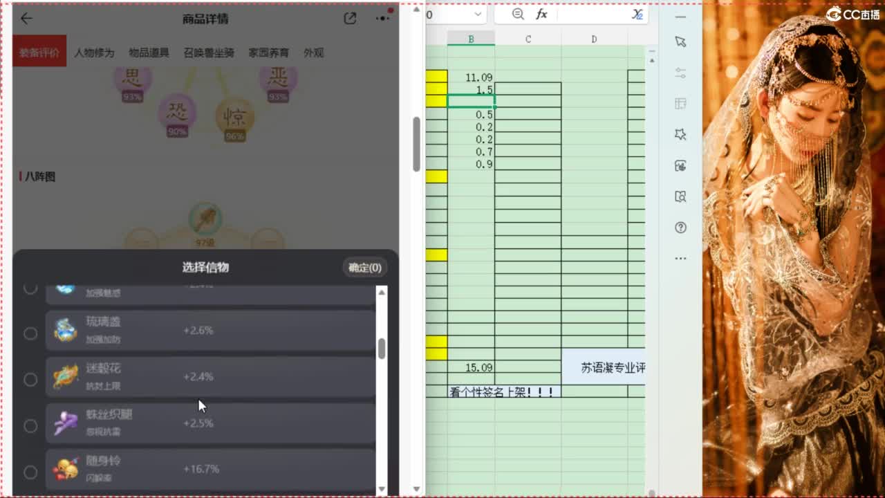The height and width of the screenshot is (498, 885).
Task: Click the cell containing 11.09
Action: click(x=471, y=77)
